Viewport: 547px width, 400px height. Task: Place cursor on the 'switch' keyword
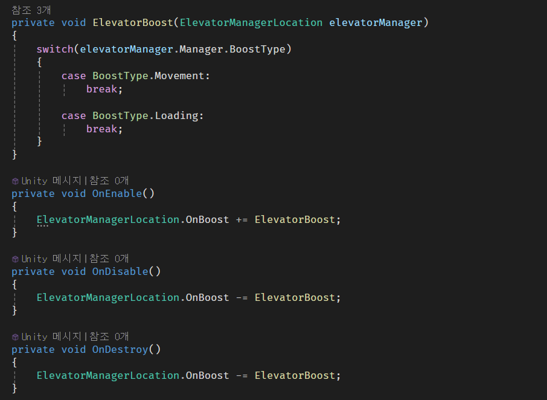click(55, 49)
